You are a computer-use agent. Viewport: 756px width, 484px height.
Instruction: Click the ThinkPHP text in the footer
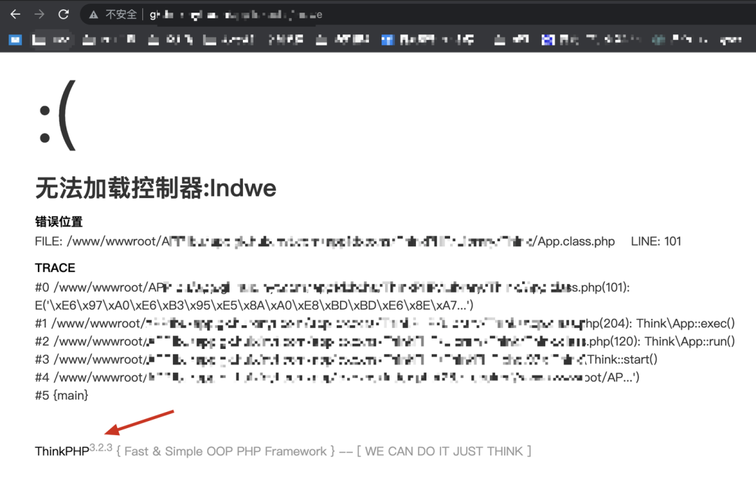[x=62, y=452]
